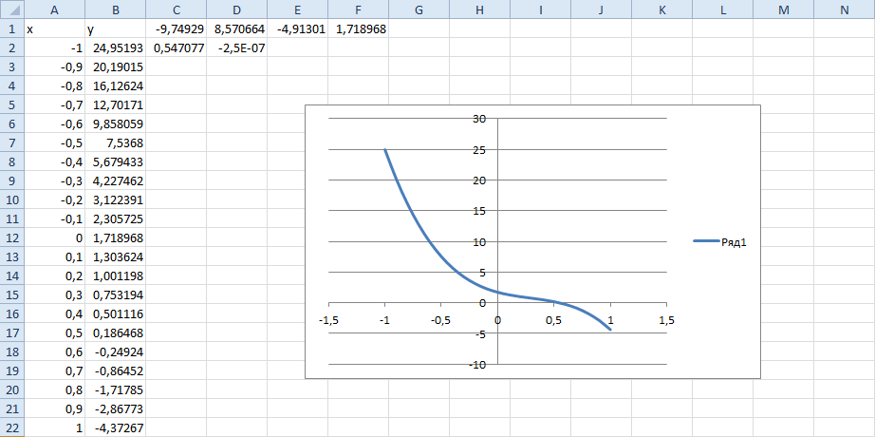Select cell with value 8,570664
The width and height of the screenshot is (875, 437).
click(236, 29)
